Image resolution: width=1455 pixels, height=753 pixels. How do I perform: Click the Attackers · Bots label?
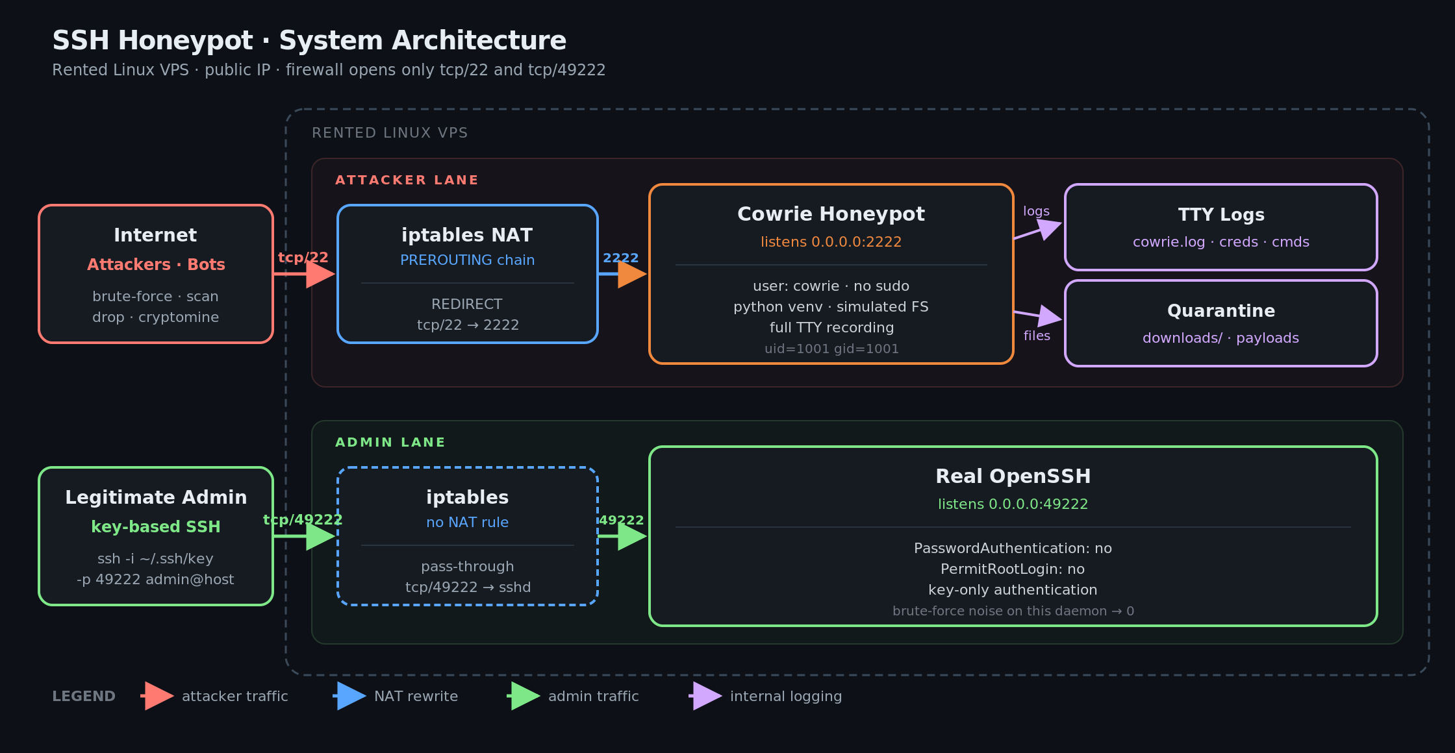point(156,265)
